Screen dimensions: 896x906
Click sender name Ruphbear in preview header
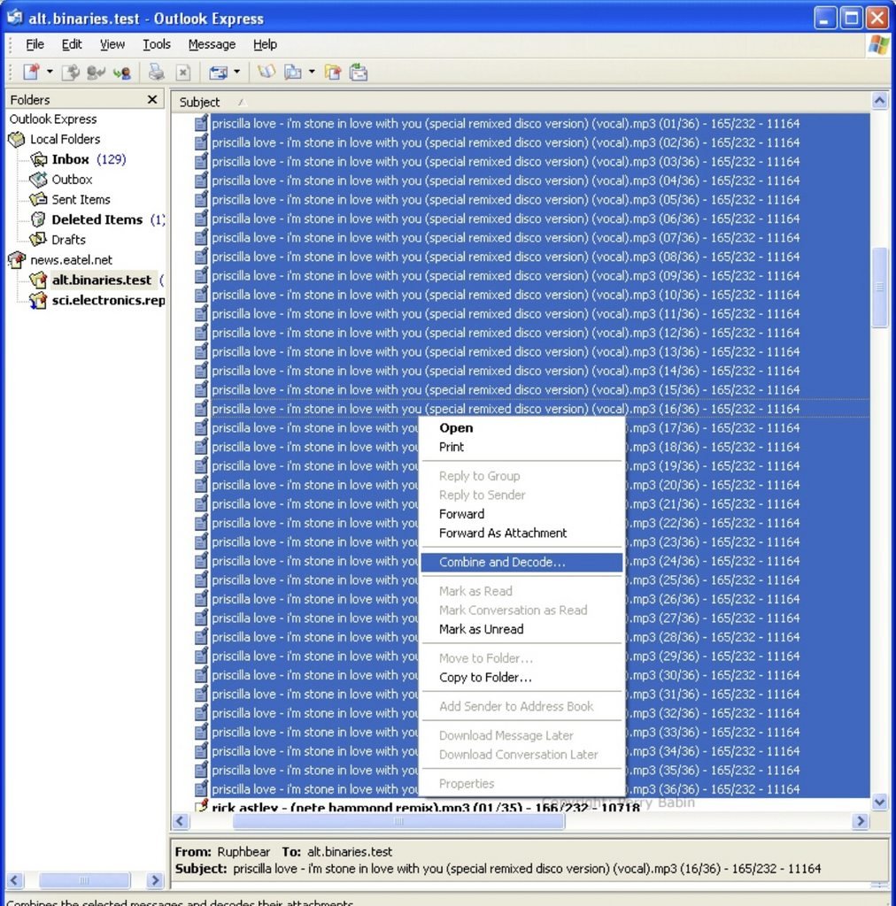pos(243,852)
